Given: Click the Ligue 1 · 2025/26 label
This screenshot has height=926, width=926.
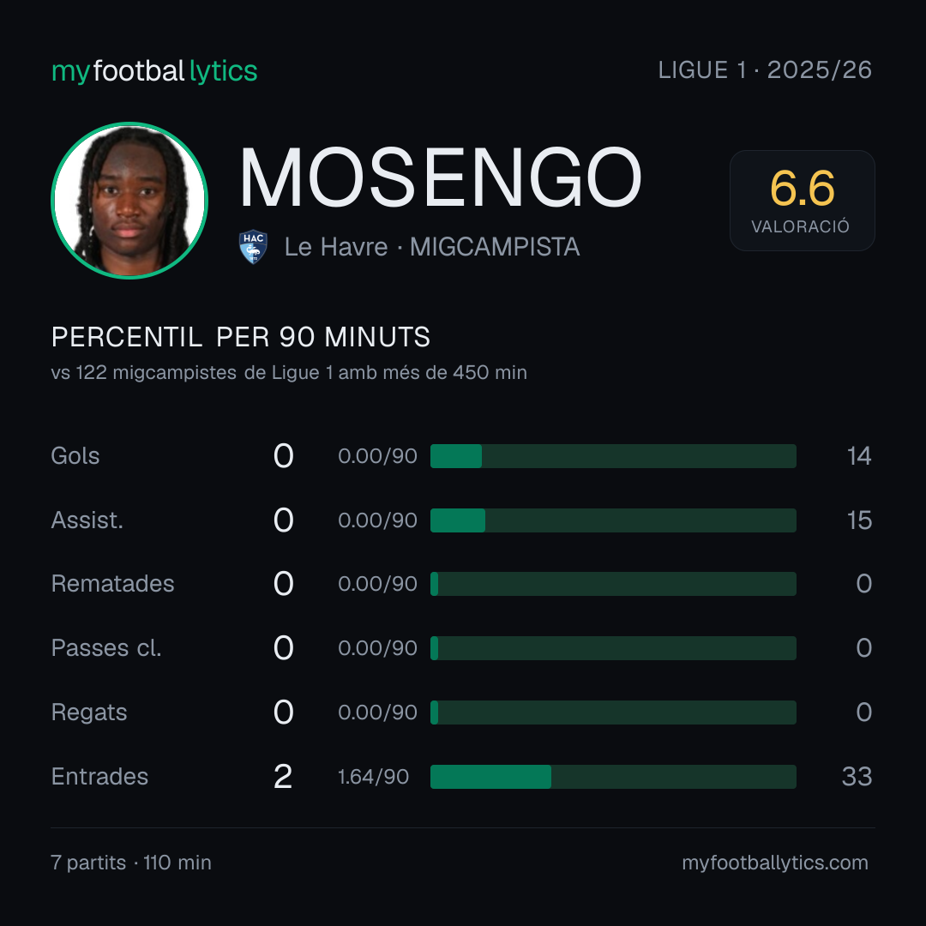Looking at the screenshot, I should (765, 70).
